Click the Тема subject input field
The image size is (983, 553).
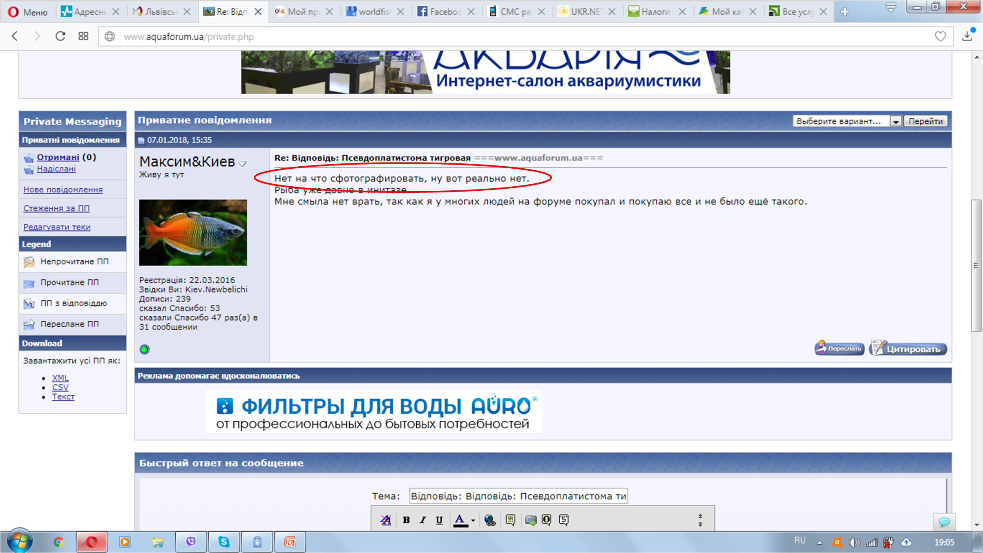pos(518,496)
